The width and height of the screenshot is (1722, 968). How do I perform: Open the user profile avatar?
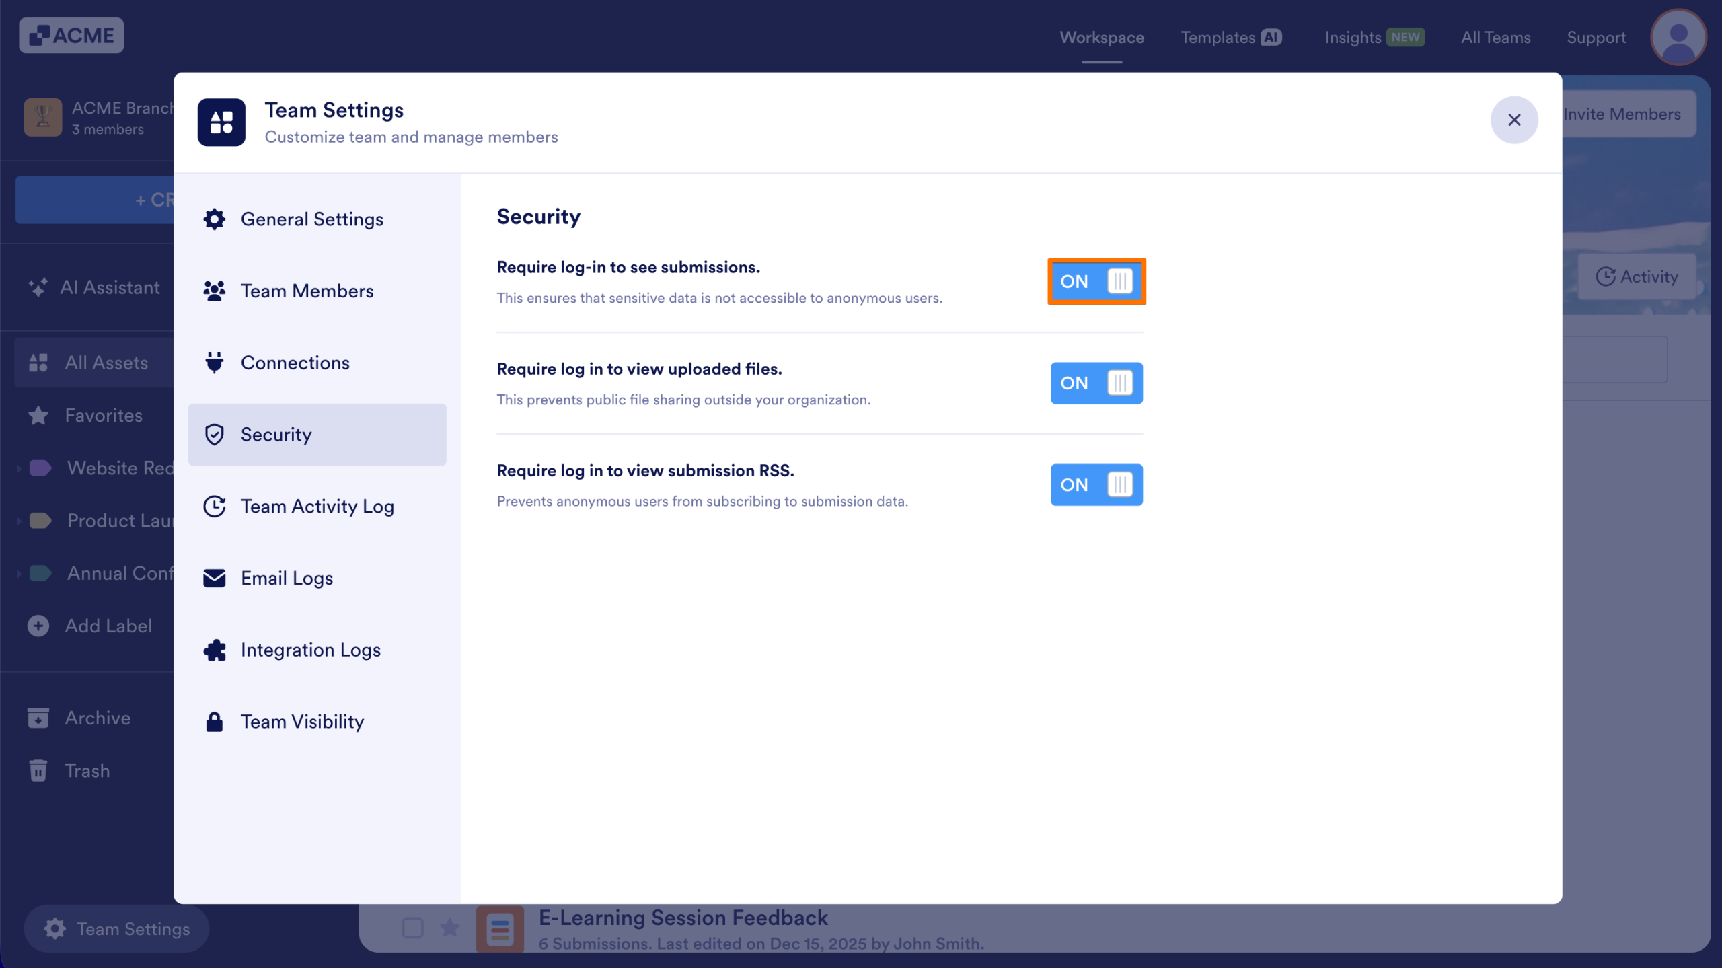[x=1678, y=37]
